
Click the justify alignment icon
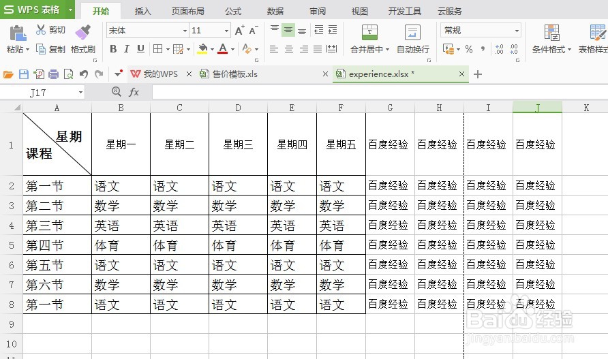318,49
